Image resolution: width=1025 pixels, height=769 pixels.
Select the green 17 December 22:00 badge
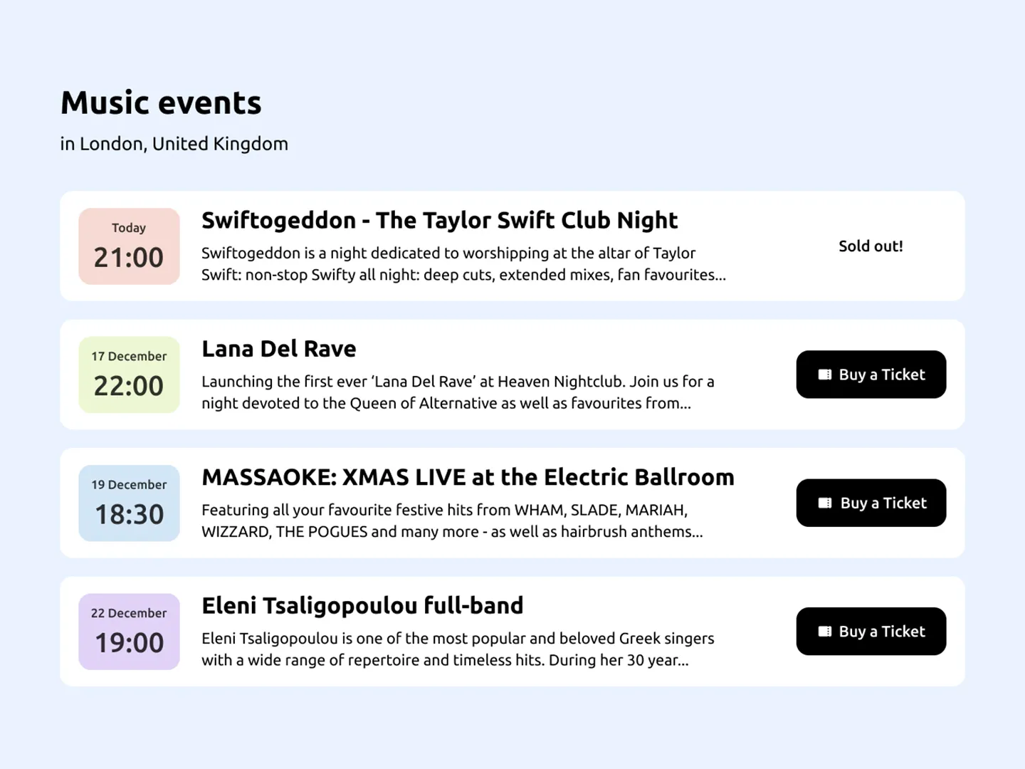129,374
